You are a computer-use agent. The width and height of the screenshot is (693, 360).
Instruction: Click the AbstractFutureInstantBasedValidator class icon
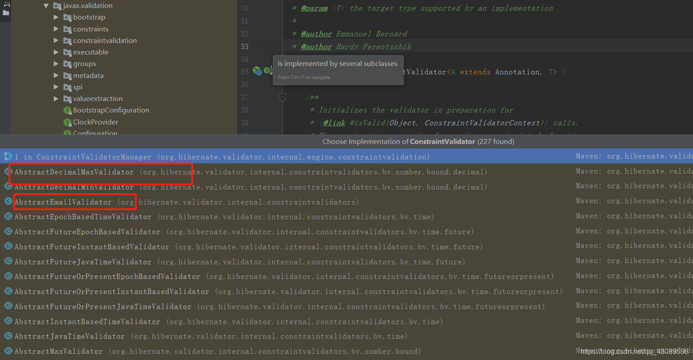pos(8,246)
